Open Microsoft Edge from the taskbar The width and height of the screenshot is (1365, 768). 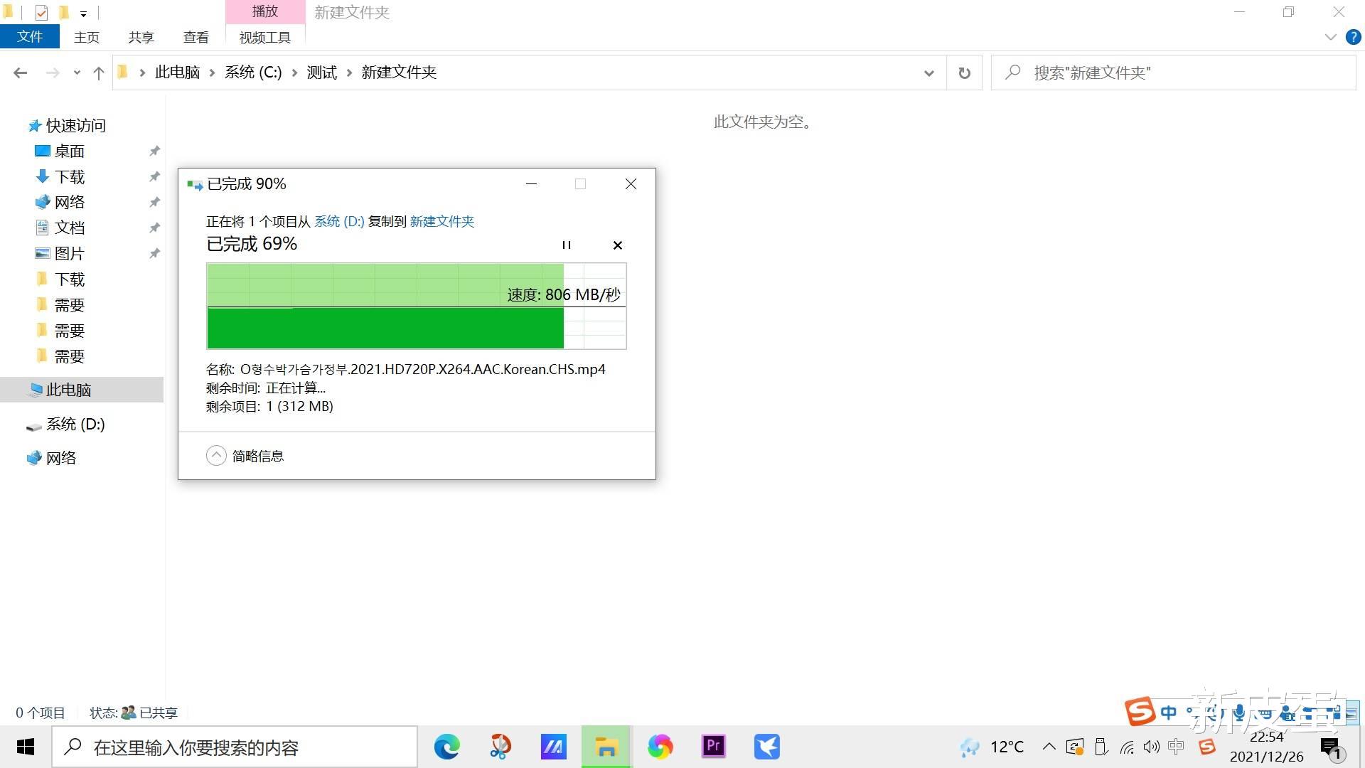pos(446,747)
